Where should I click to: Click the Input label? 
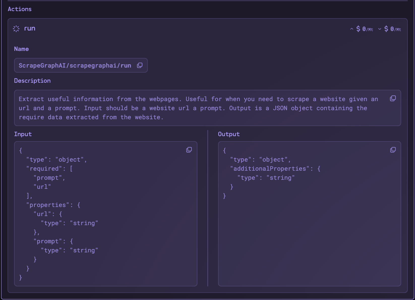[23, 134]
